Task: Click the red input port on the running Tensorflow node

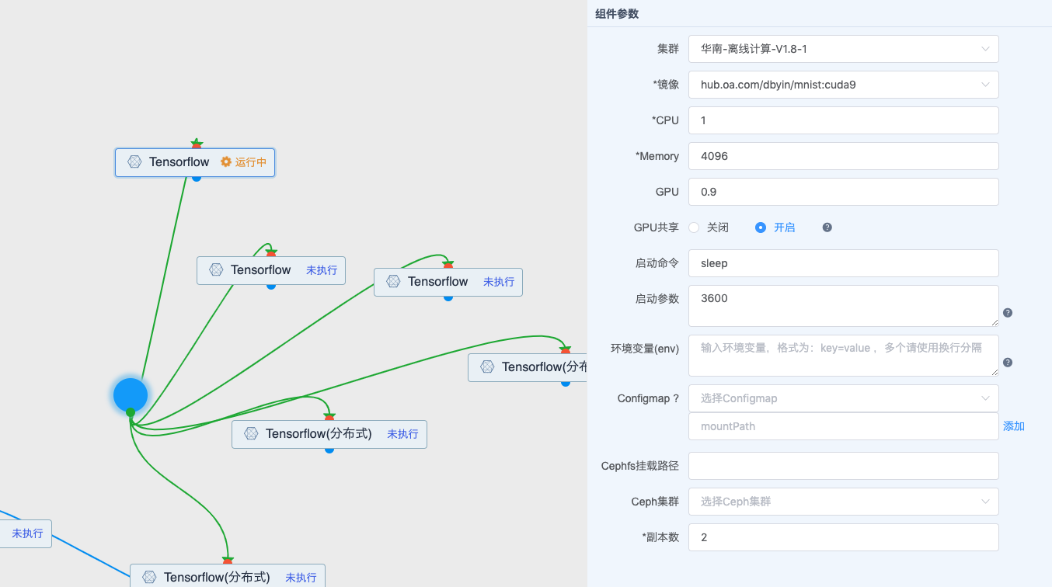Action: (x=197, y=144)
